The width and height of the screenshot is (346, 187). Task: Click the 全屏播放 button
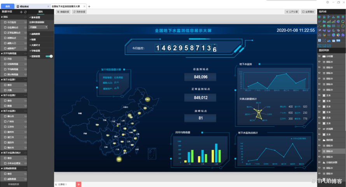point(308,12)
